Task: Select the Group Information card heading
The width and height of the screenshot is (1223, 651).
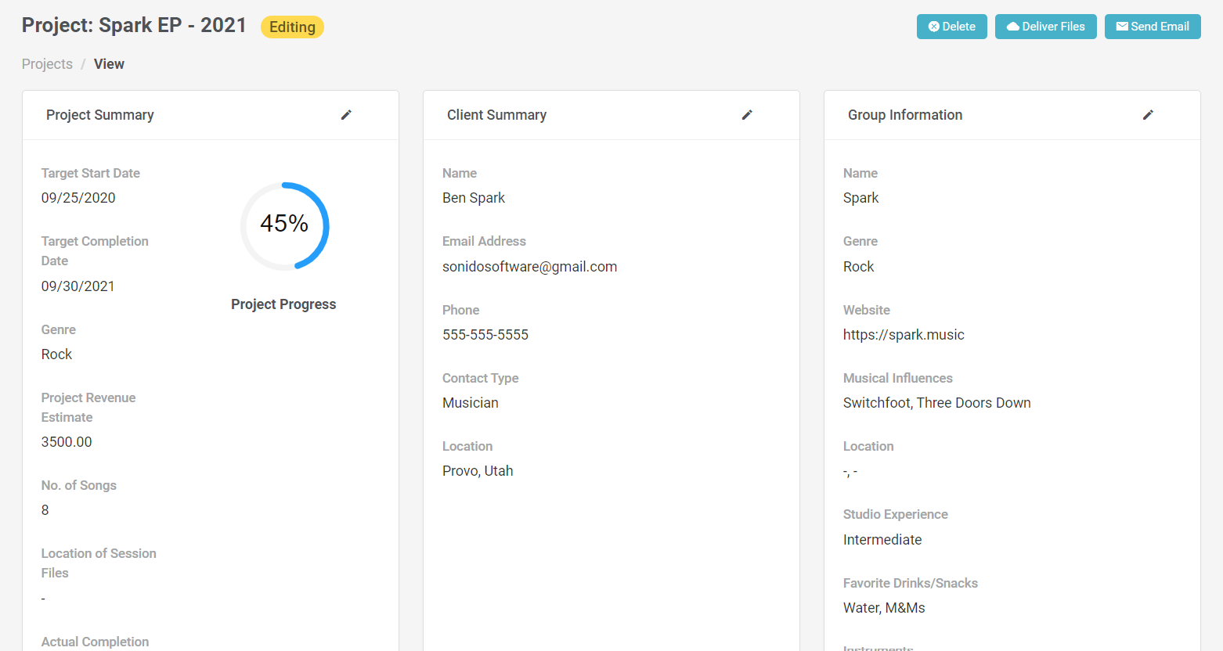Action: 905,115
